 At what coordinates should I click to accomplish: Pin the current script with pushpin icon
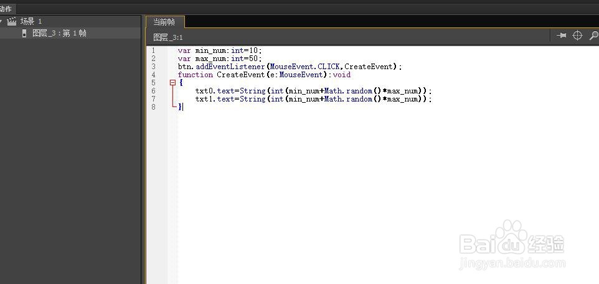[561, 35]
